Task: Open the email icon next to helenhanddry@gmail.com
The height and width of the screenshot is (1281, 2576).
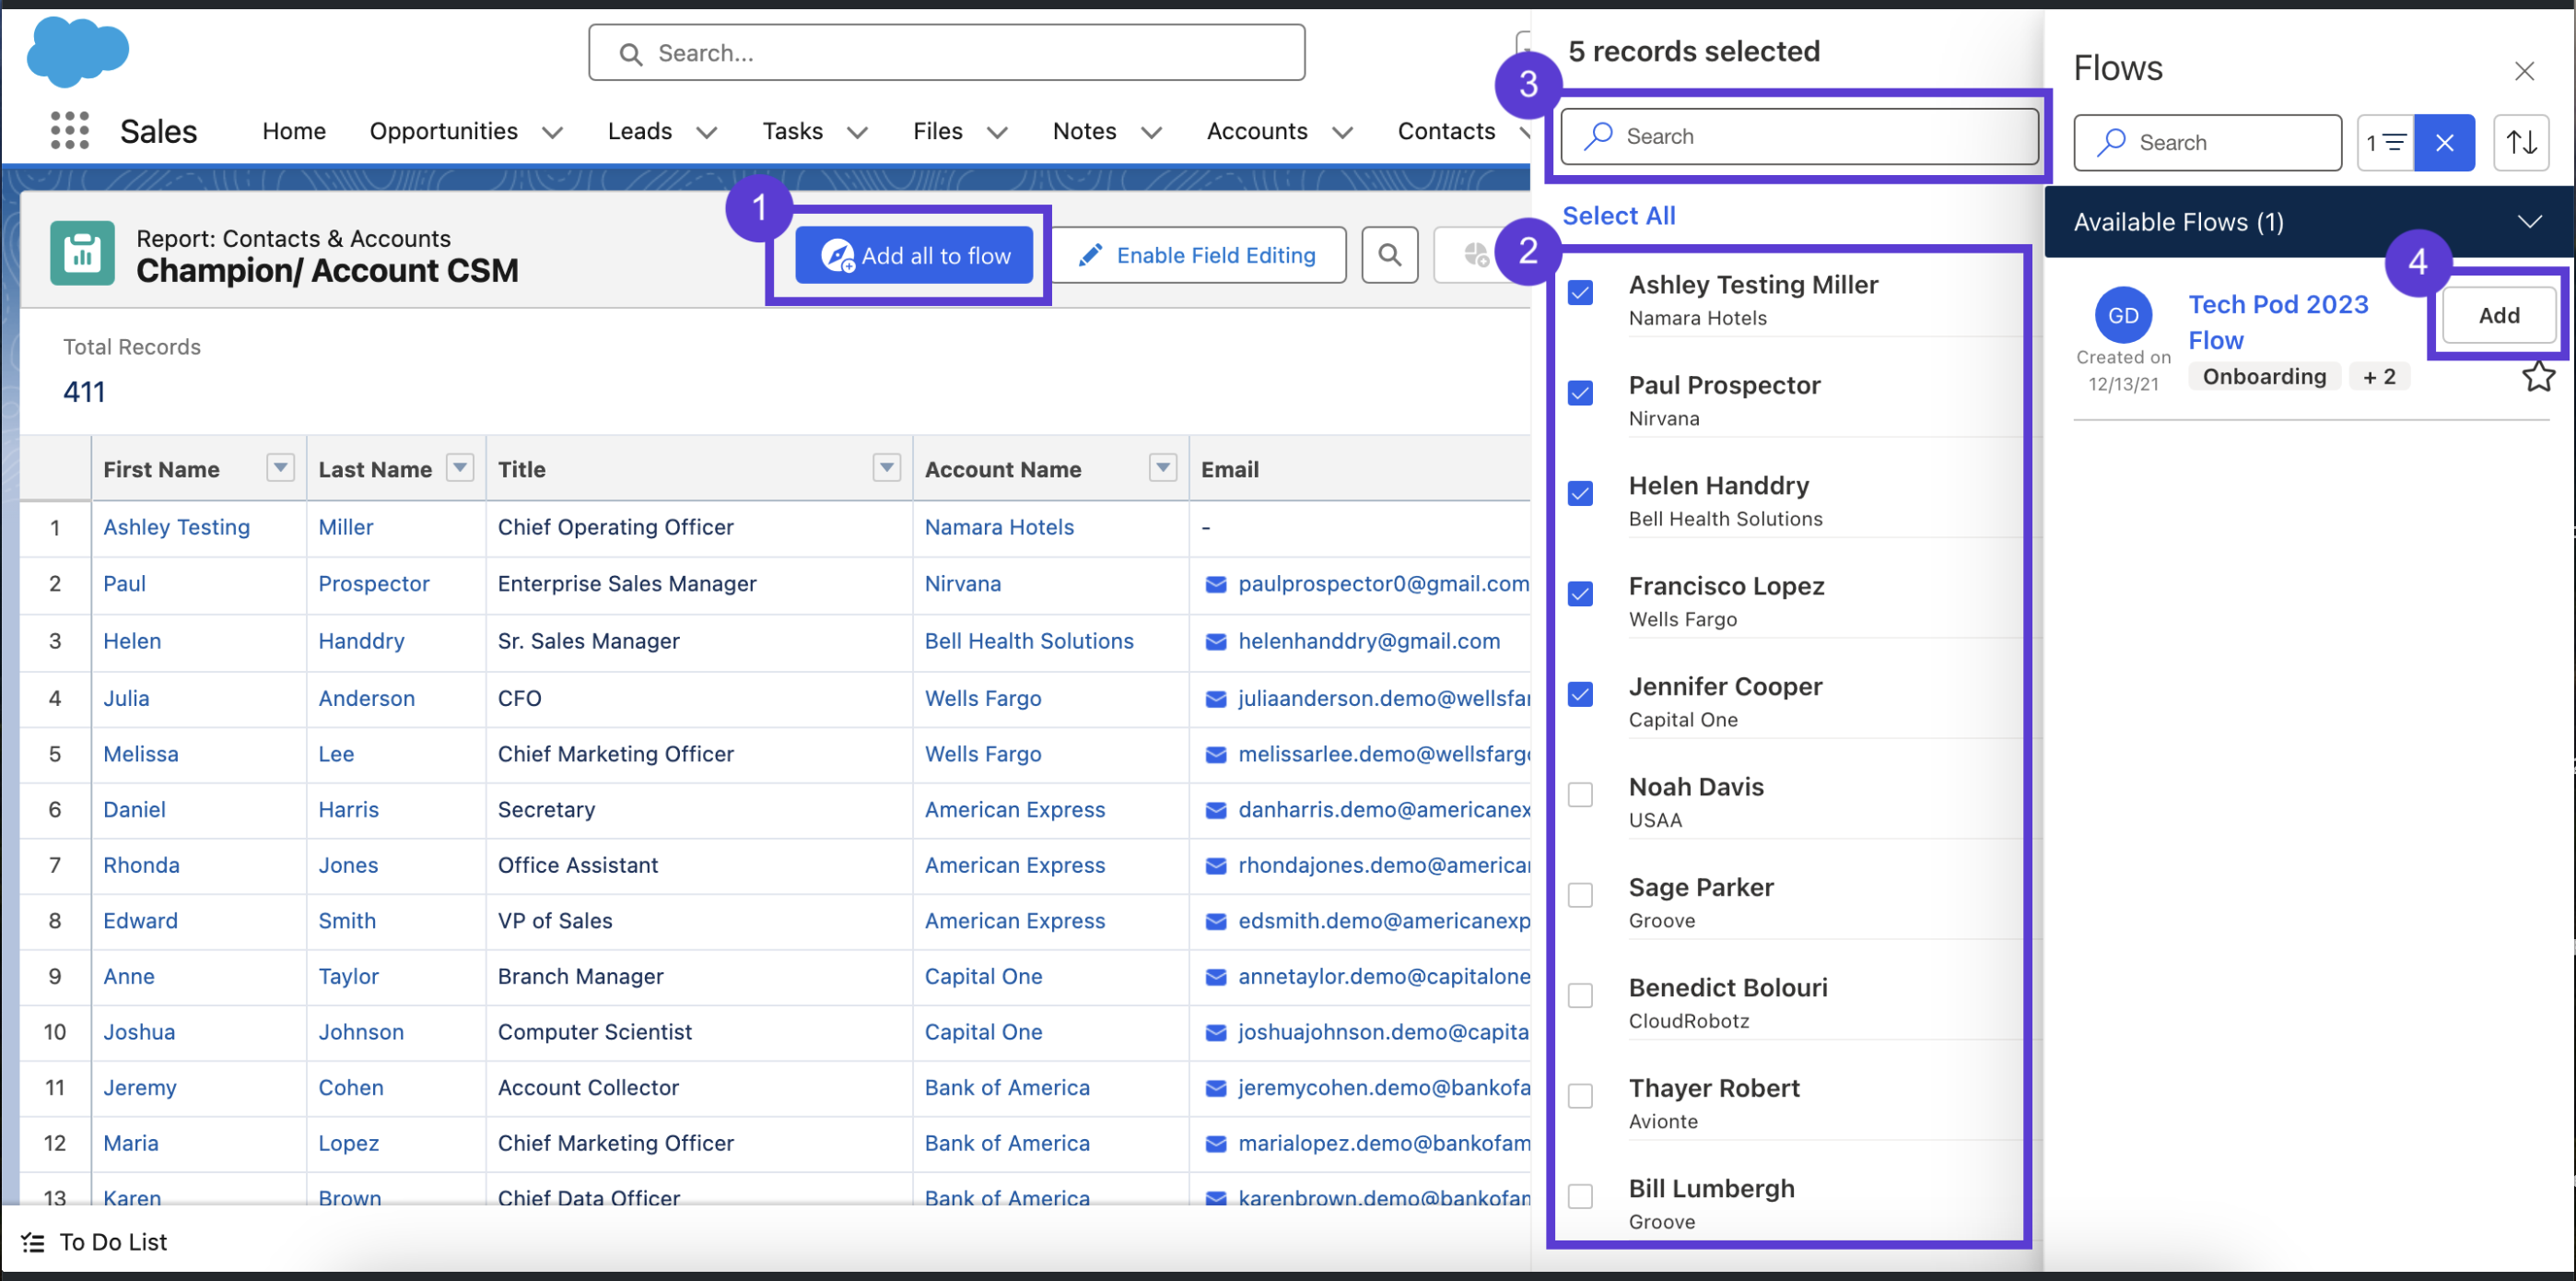Action: (x=1216, y=641)
